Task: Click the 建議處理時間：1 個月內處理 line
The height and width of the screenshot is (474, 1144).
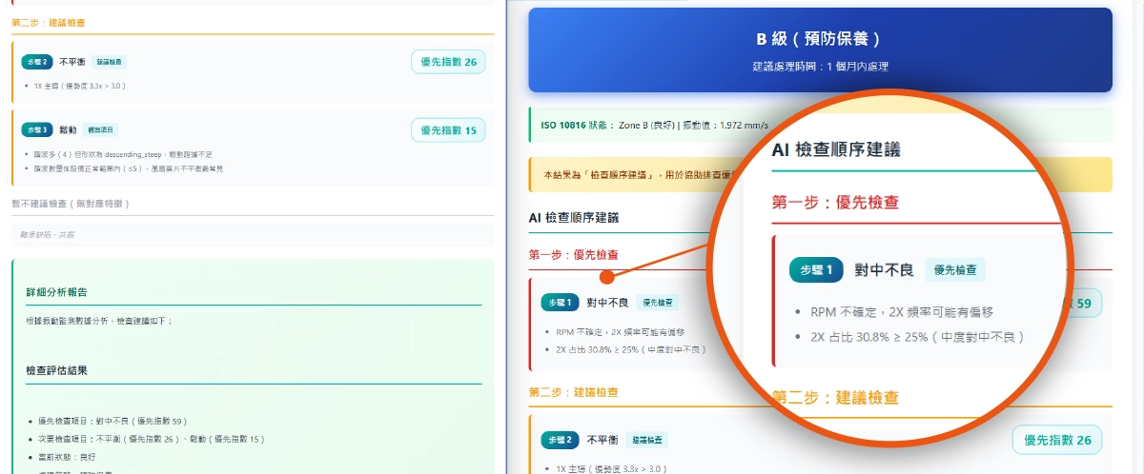Action: click(x=820, y=67)
